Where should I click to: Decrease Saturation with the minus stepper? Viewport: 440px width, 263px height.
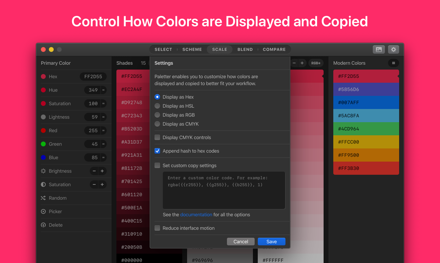coord(94,184)
